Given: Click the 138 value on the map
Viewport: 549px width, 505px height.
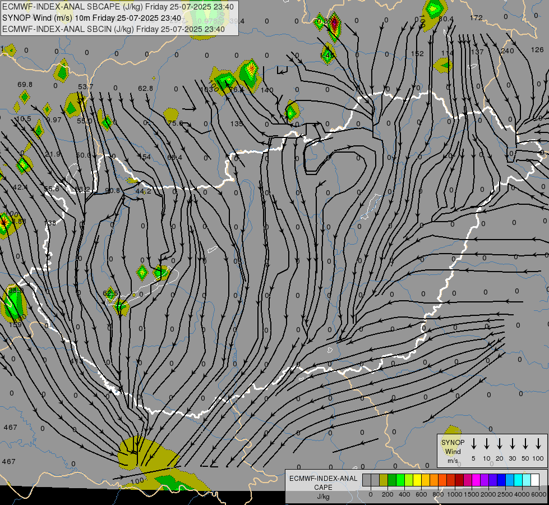Looking at the screenshot, I should tap(50, 223).
